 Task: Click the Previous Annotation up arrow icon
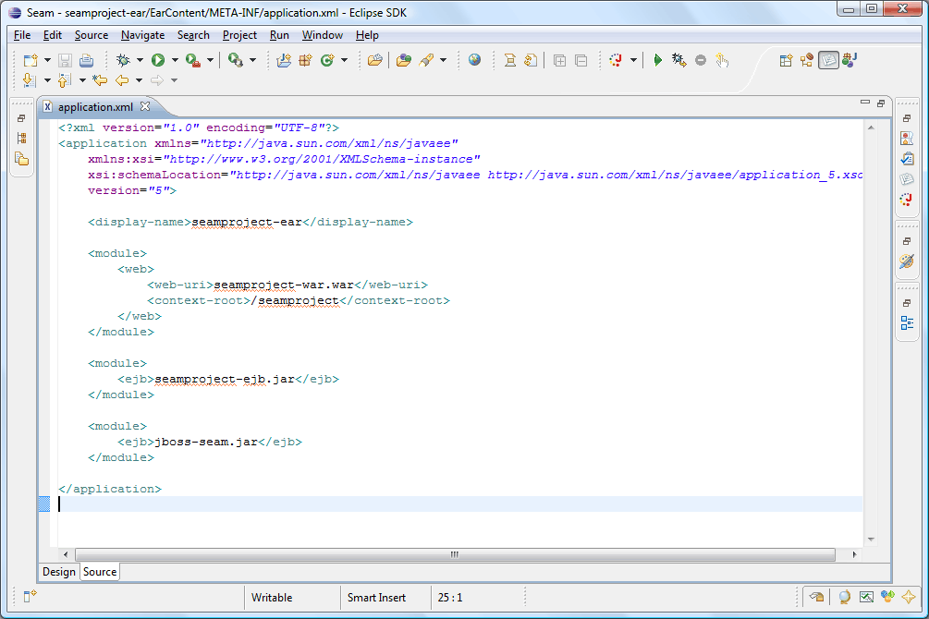[64, 80]
